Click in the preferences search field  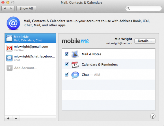[x=144, y=8]
